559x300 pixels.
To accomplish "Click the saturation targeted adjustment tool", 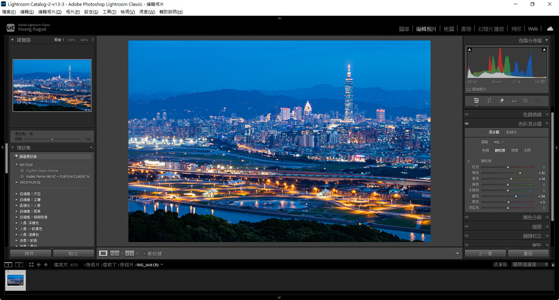I will click(469, 161).
